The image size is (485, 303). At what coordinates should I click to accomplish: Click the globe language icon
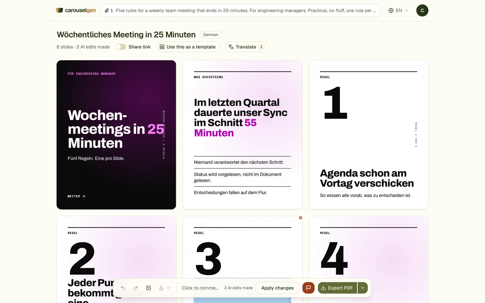point(391,11)
